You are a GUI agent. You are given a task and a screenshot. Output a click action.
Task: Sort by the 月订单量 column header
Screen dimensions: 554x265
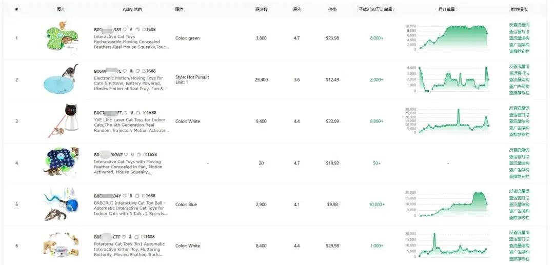pos(447,9)
